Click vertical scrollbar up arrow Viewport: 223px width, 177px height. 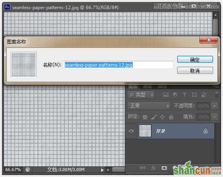click(215, 15)
